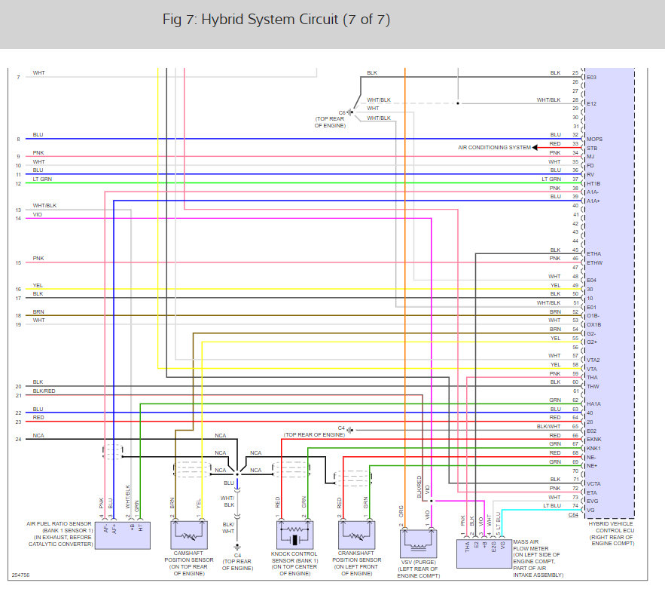Click the Air Fuel Ratio Sensor connector box

[123, 535]
